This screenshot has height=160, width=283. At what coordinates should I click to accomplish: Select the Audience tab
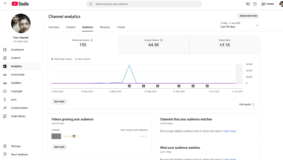(x=88, y=27)
